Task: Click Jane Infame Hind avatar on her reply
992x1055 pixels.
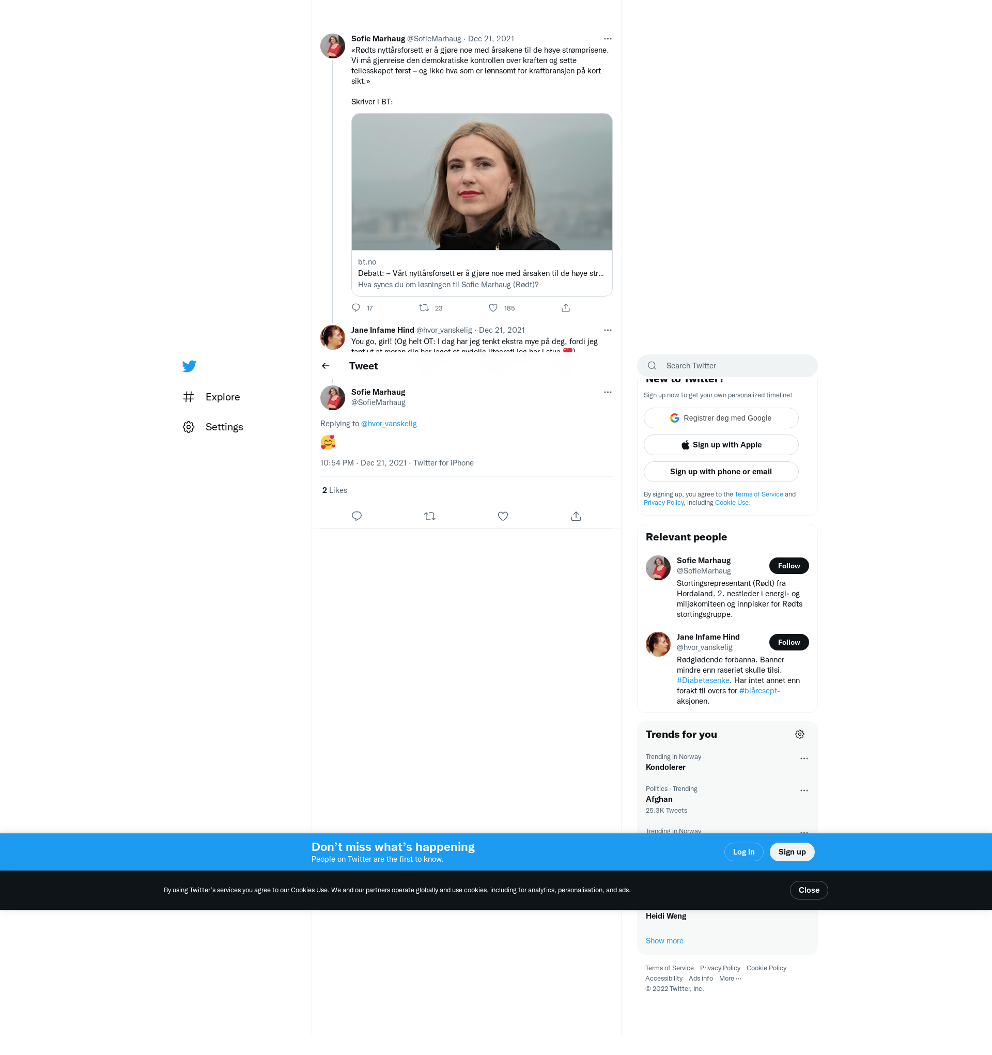Action: point(333,337)
